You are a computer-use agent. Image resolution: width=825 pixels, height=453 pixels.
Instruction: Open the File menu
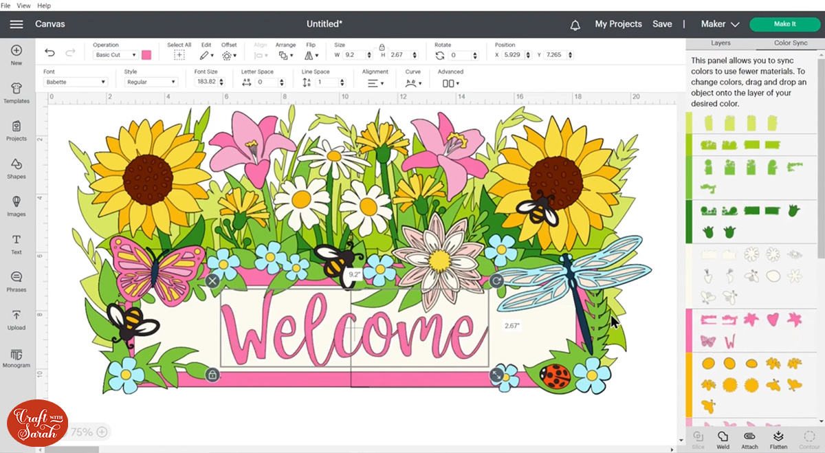click(6, 5)
